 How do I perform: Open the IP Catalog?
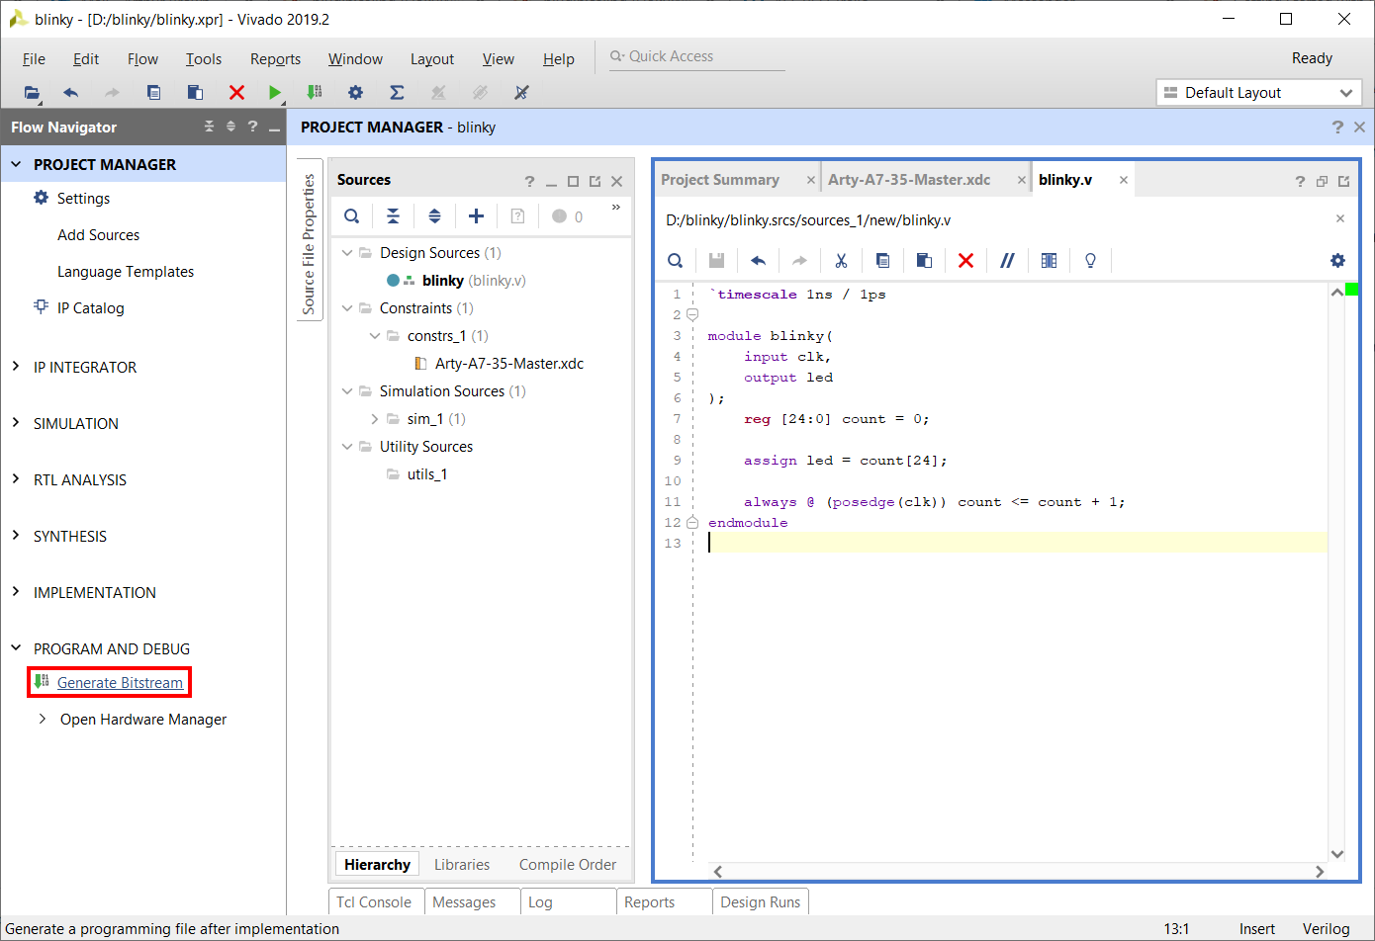[x=91, y=308]
